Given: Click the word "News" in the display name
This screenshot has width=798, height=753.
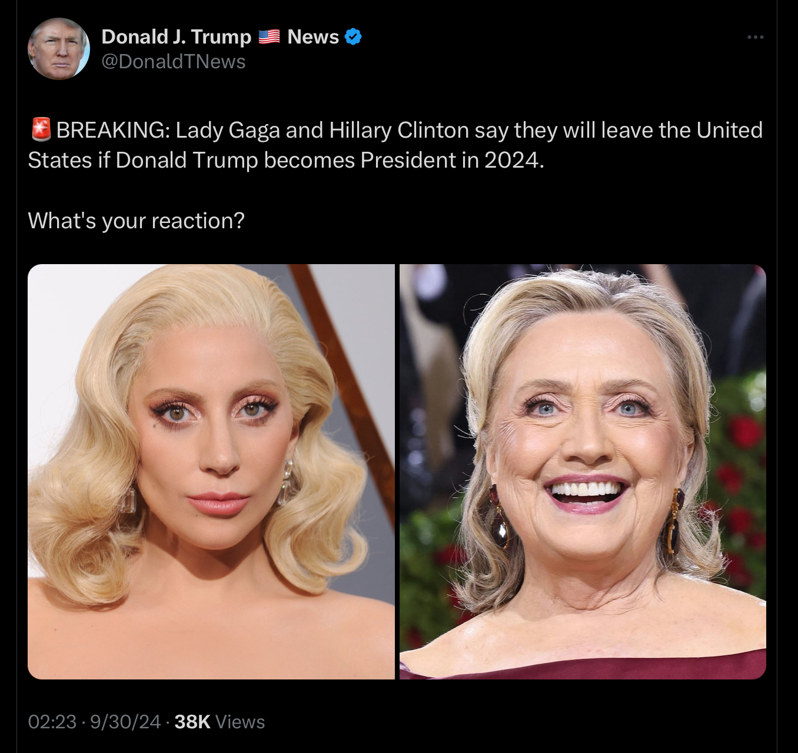Looking at the screenshot, I should click(x=313, y=36).
